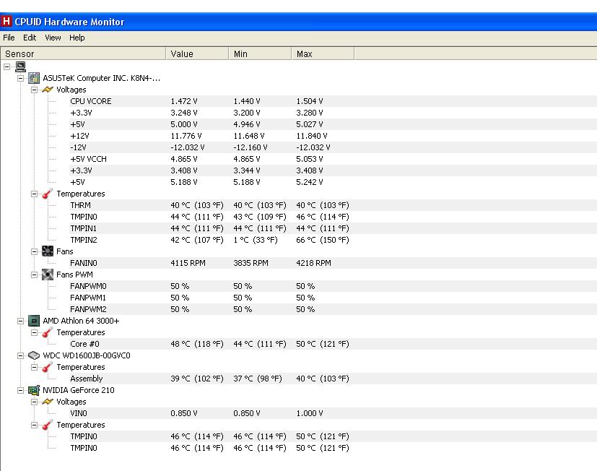Screen dimensions: 597x471
Task: Select the TMPIN2 motherboard row
Action: pos(333,240)
